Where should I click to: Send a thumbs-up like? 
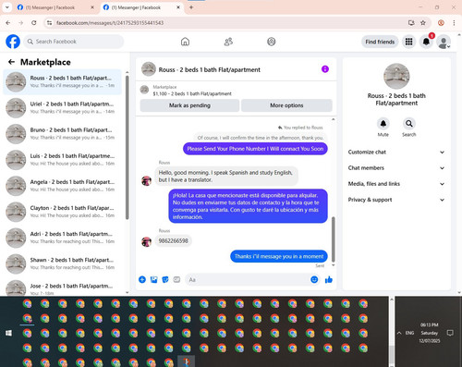(329, 279)
